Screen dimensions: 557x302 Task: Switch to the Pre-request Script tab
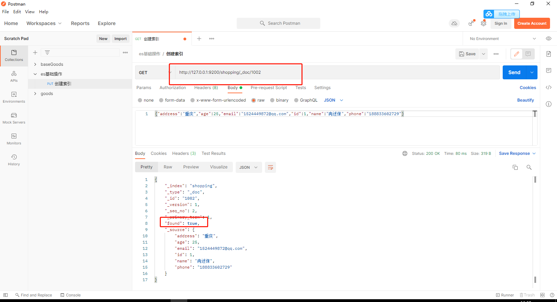(x=269, y=88)
